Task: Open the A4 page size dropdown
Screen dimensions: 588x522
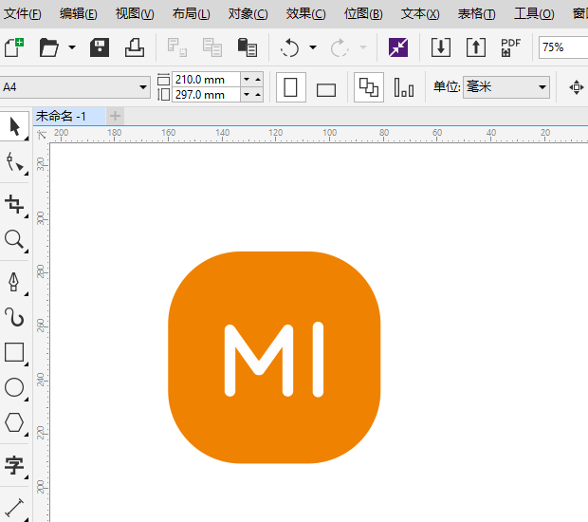Action: (x=143, y=87)
